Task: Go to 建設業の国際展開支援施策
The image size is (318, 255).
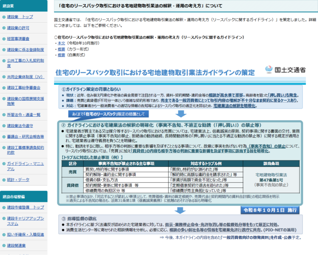Action: [x=25, y=101]
